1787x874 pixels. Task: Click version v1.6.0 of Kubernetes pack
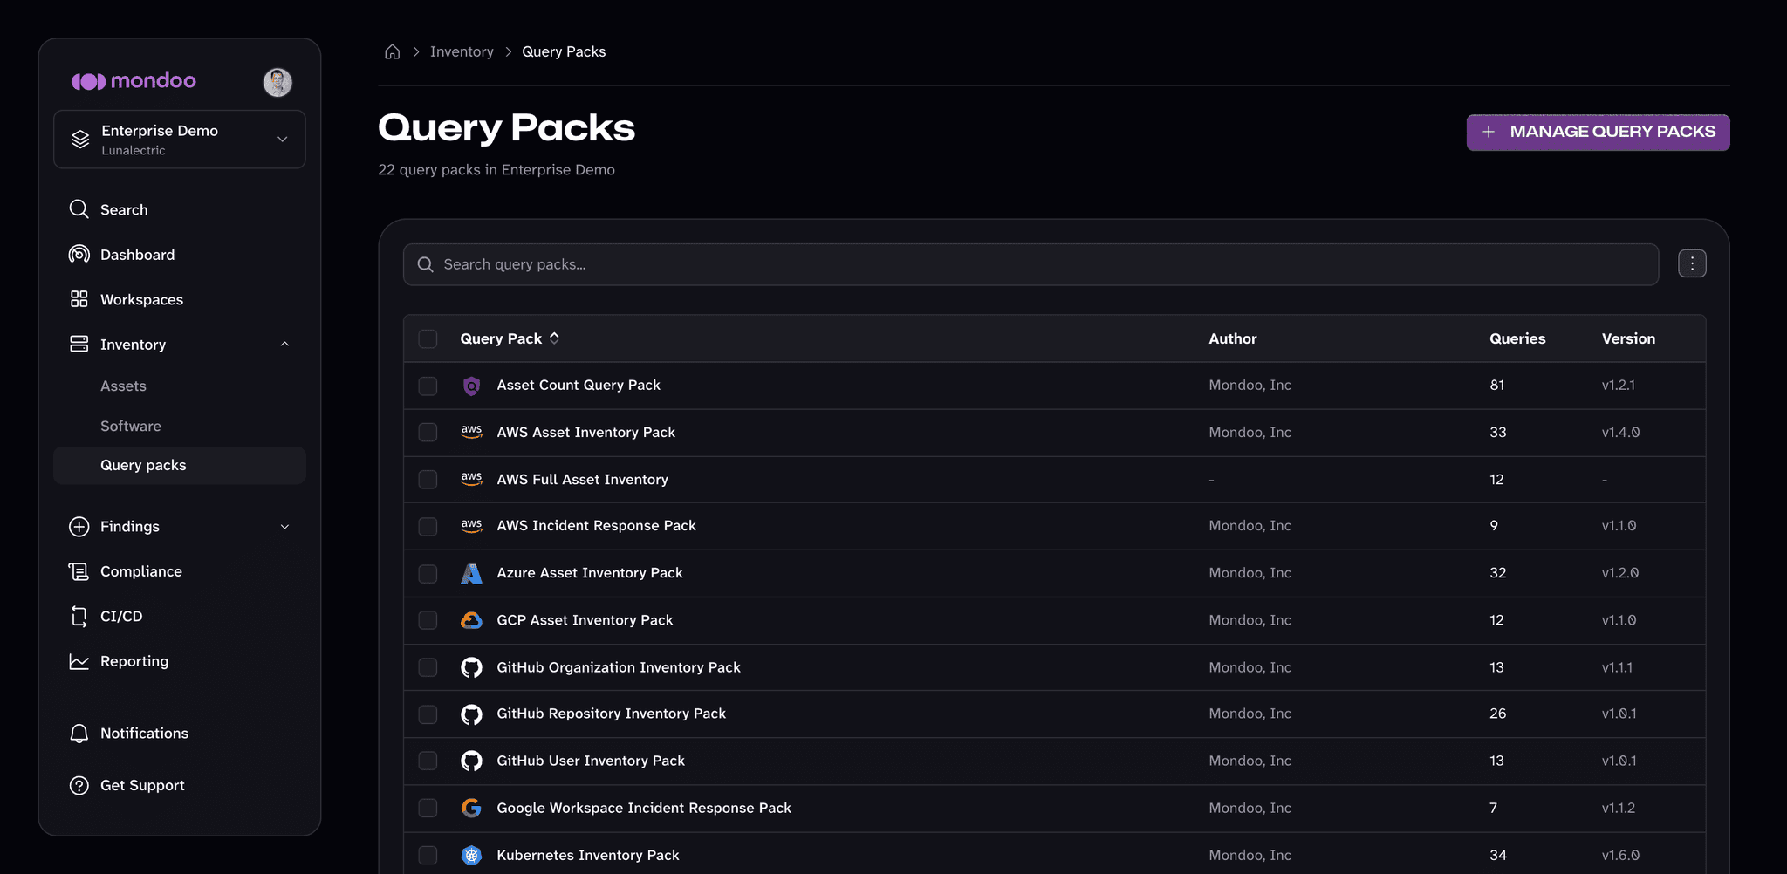tap(1620, 856)
